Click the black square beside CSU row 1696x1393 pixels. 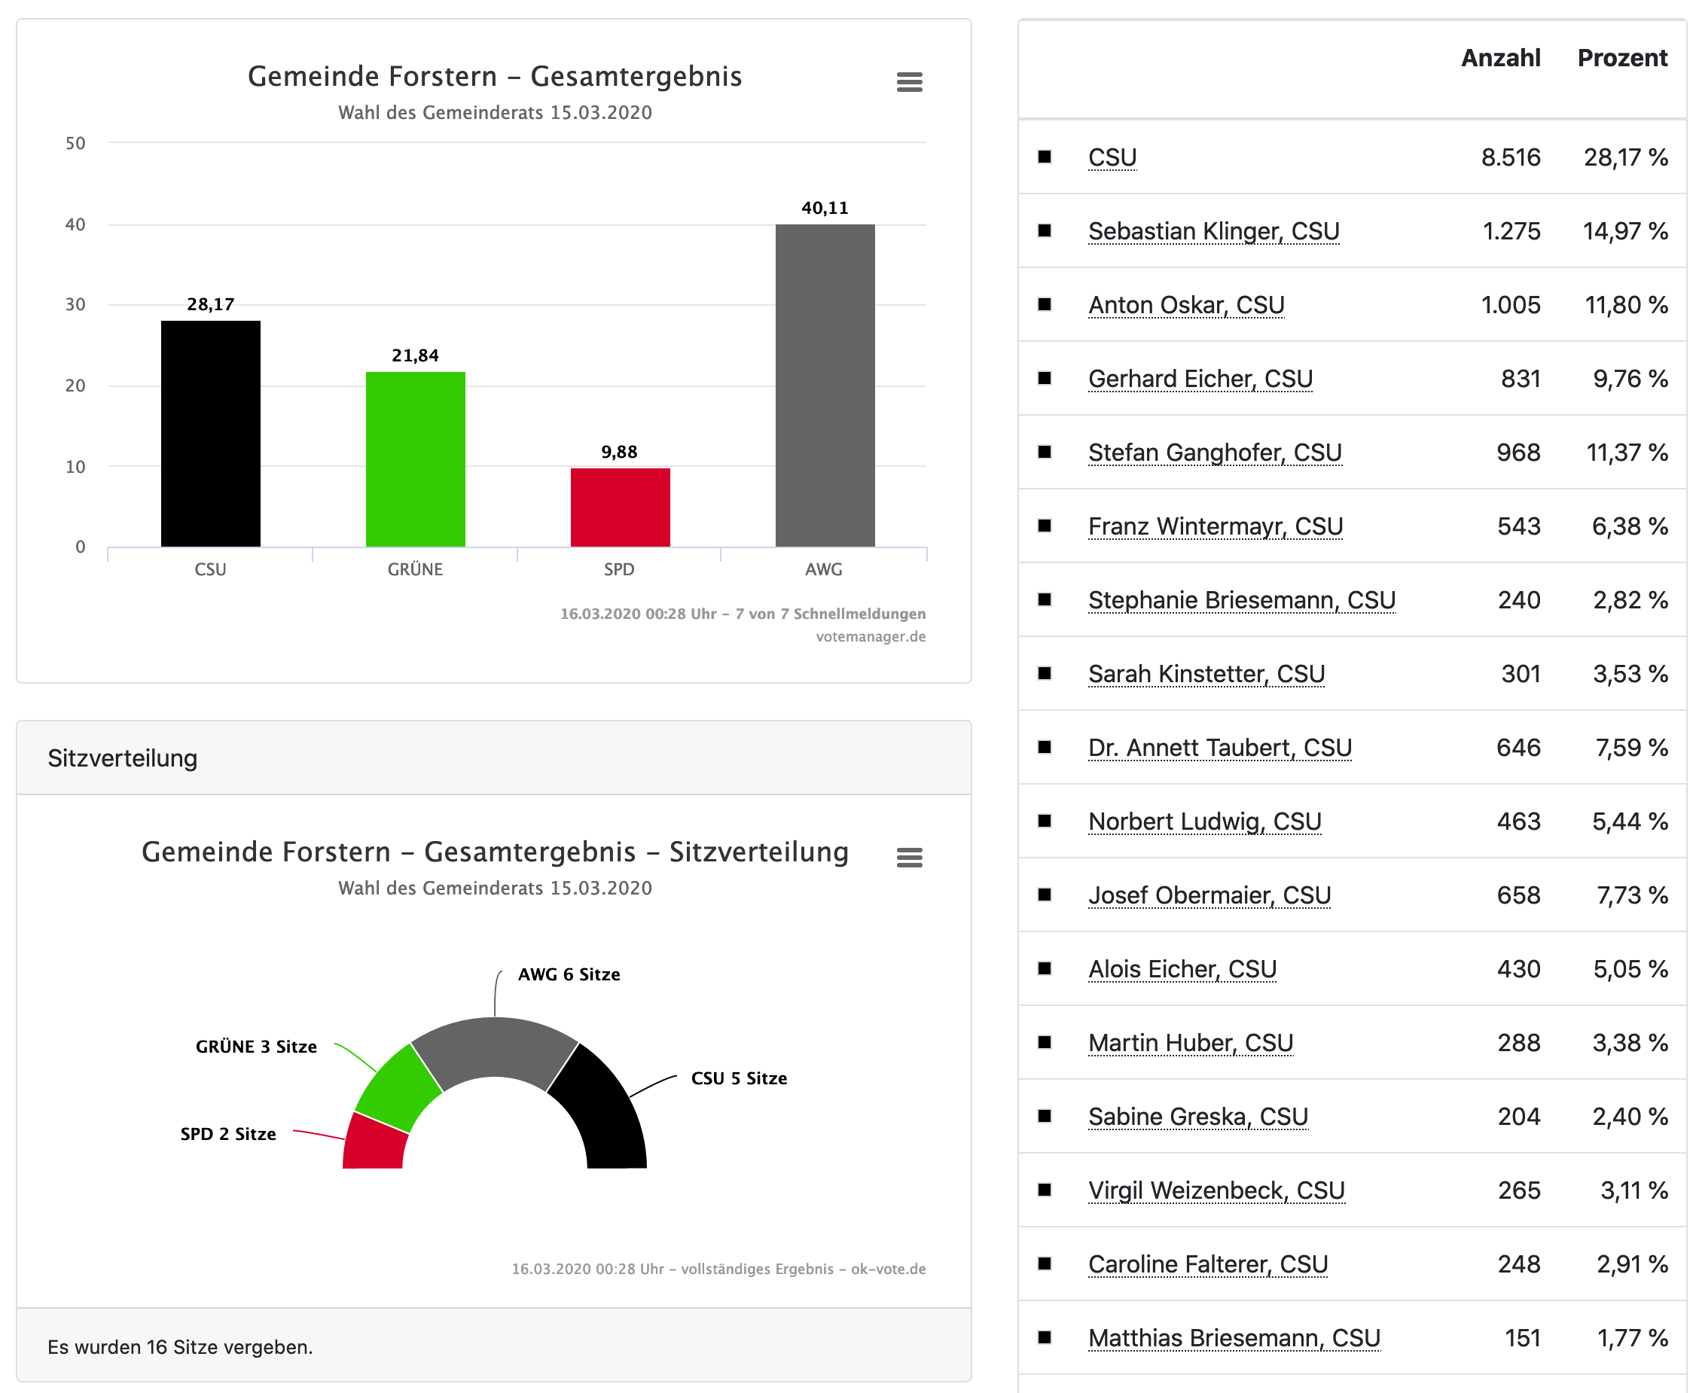pos(1045,157)
